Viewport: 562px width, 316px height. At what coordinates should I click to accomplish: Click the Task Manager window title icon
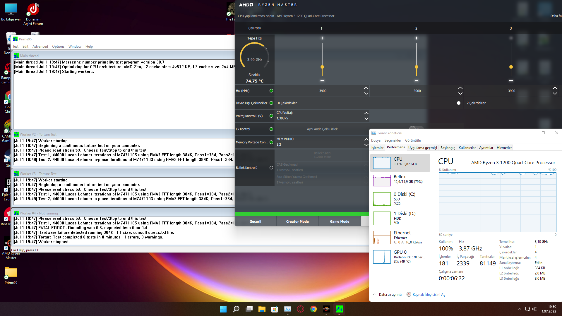(x=374, y=133)
